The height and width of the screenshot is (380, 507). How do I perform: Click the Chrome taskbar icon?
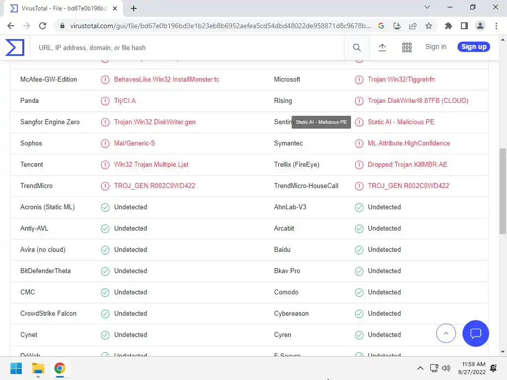pos(60,368)
